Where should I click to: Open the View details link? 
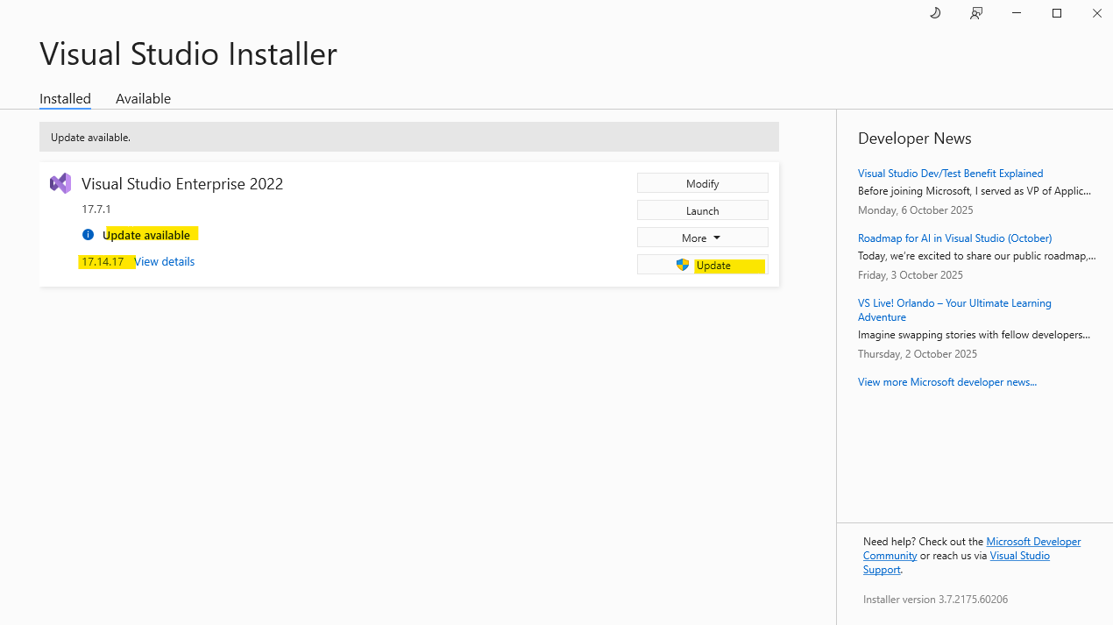[x=165, y=261]
